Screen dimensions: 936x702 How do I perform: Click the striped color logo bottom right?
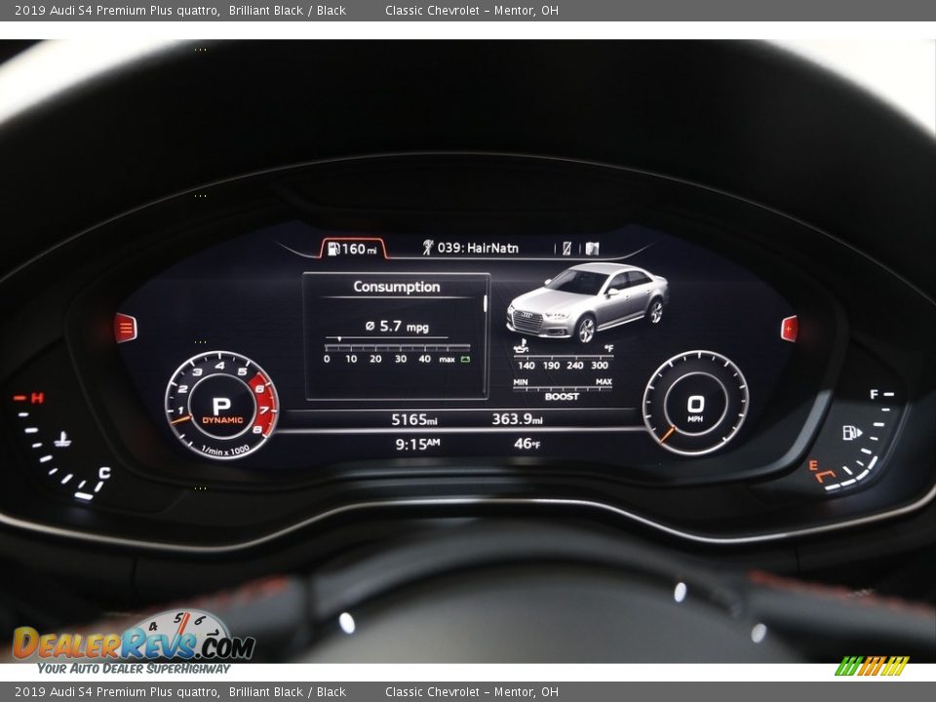tap(872, 666)
